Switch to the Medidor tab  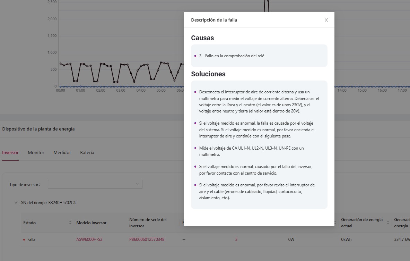[x=62, y=152]
